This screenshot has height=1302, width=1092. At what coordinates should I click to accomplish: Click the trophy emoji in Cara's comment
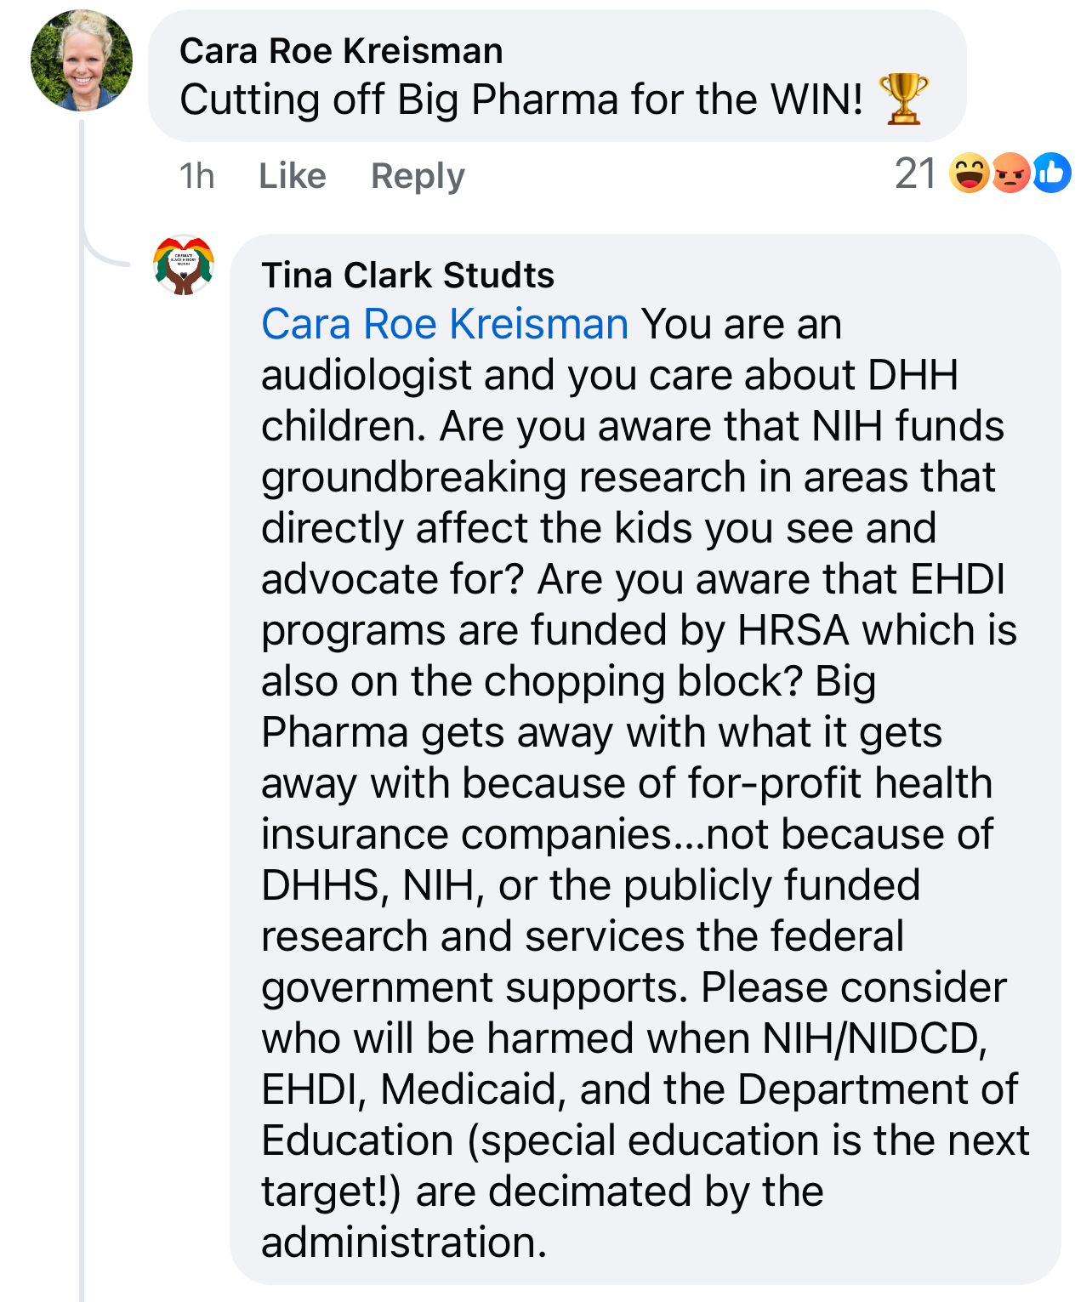903,99
